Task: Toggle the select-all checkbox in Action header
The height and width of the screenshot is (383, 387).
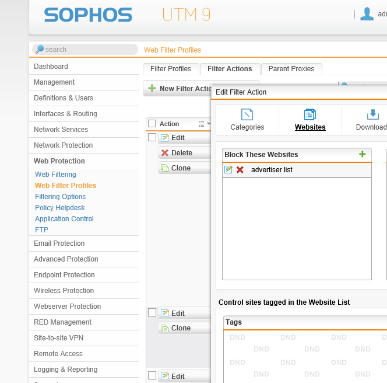Action: (152, 124)
